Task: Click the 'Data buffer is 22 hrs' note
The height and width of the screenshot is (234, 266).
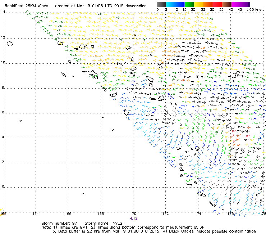Action: (78, 231)
